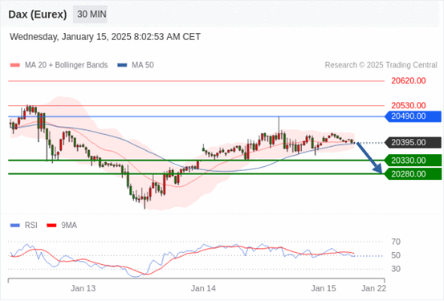
Task: Toggle the MA 50 legend entry
Action: tap(136, 65)
